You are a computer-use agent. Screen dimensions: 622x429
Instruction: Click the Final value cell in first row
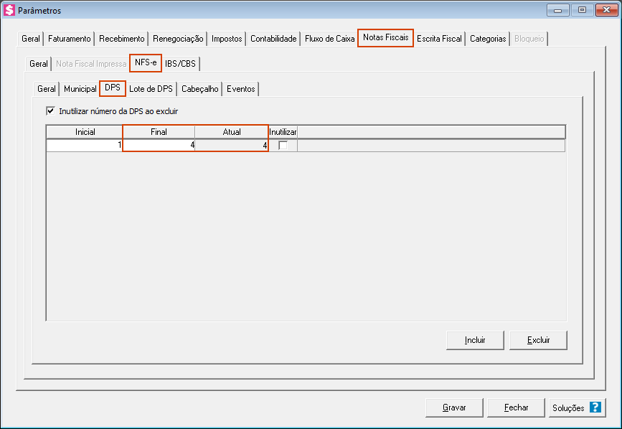click(159, 146)
